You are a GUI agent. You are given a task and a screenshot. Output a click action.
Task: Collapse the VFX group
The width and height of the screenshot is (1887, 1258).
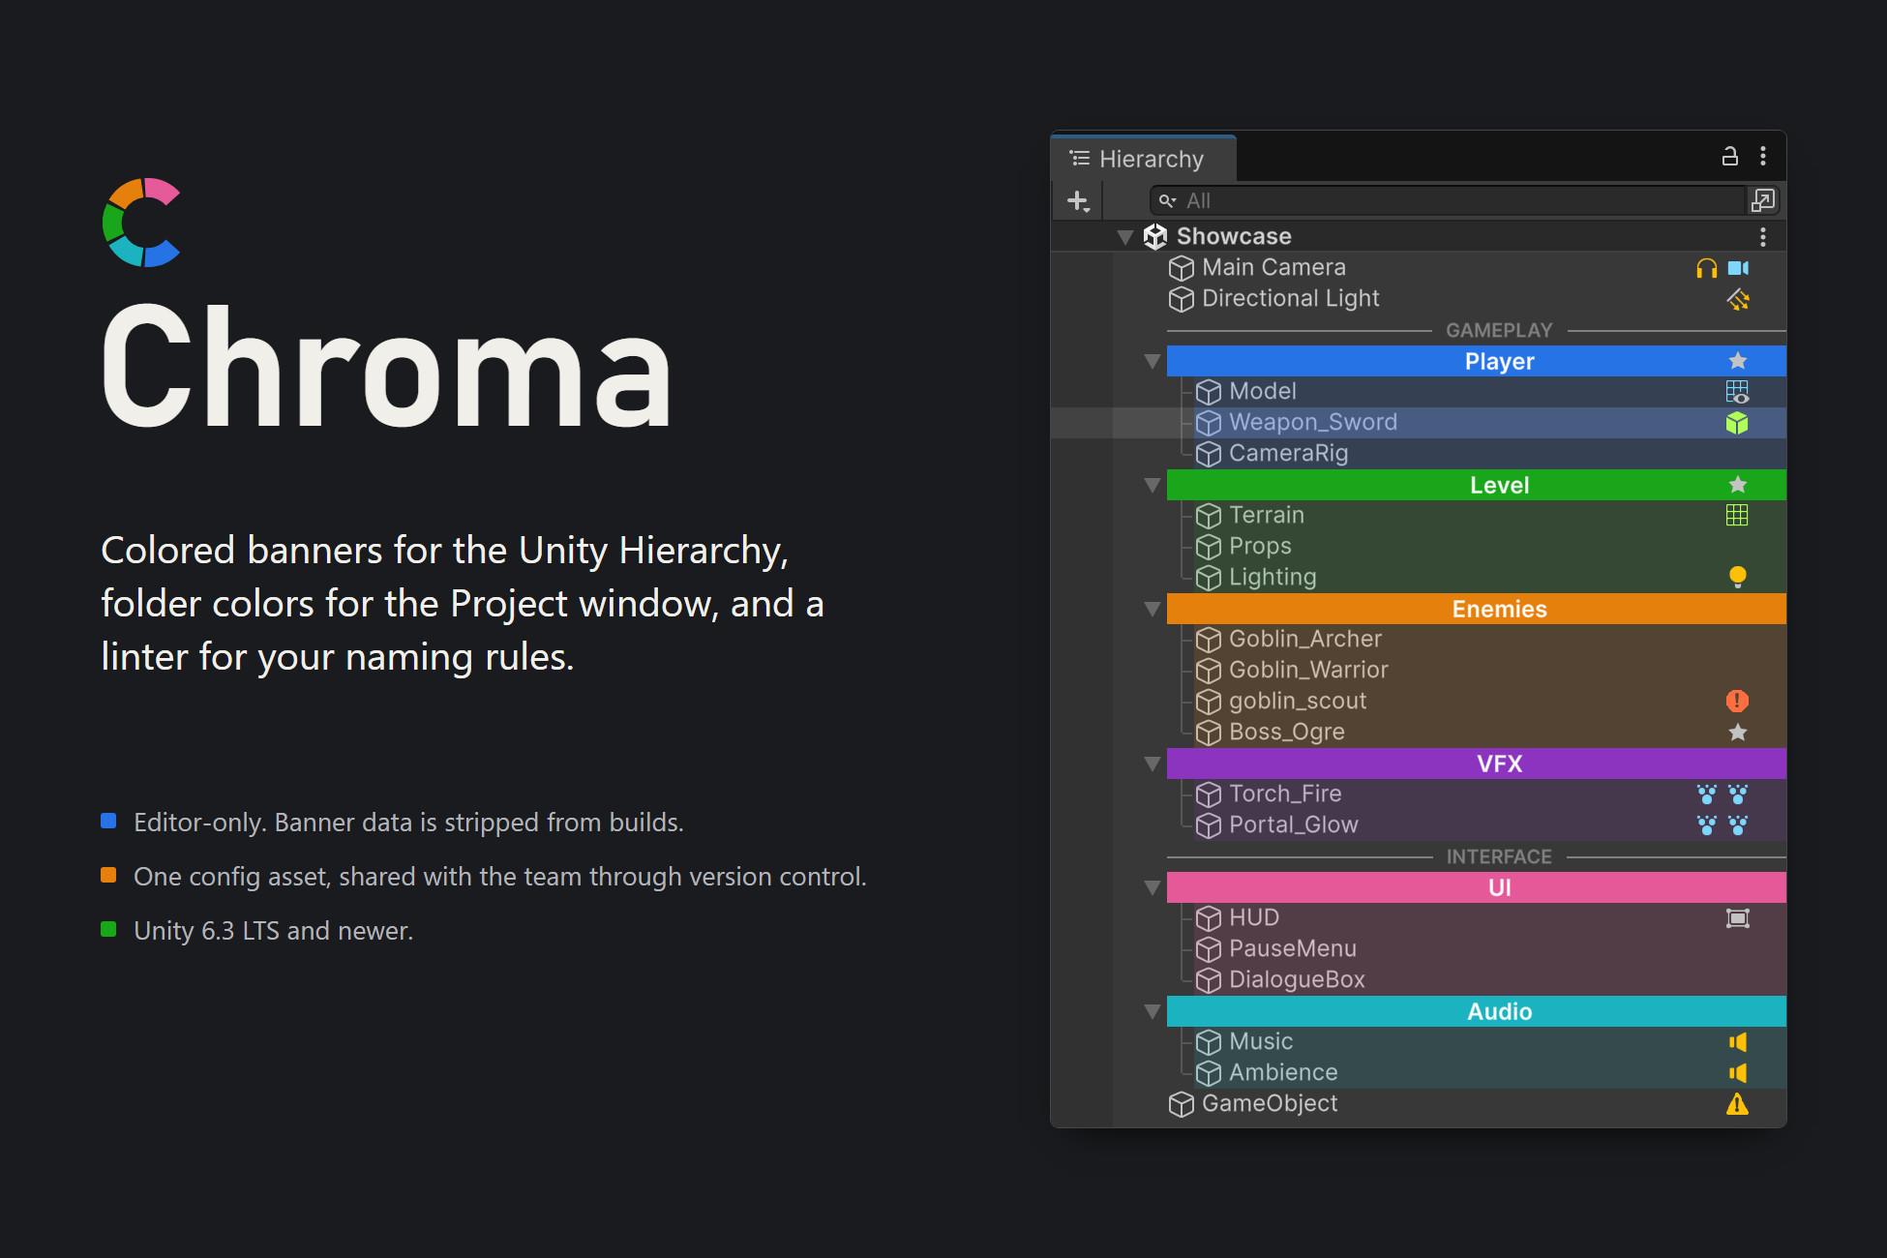1152,764
